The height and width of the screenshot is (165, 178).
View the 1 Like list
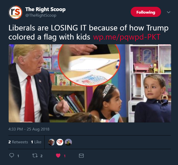[36, 142]
